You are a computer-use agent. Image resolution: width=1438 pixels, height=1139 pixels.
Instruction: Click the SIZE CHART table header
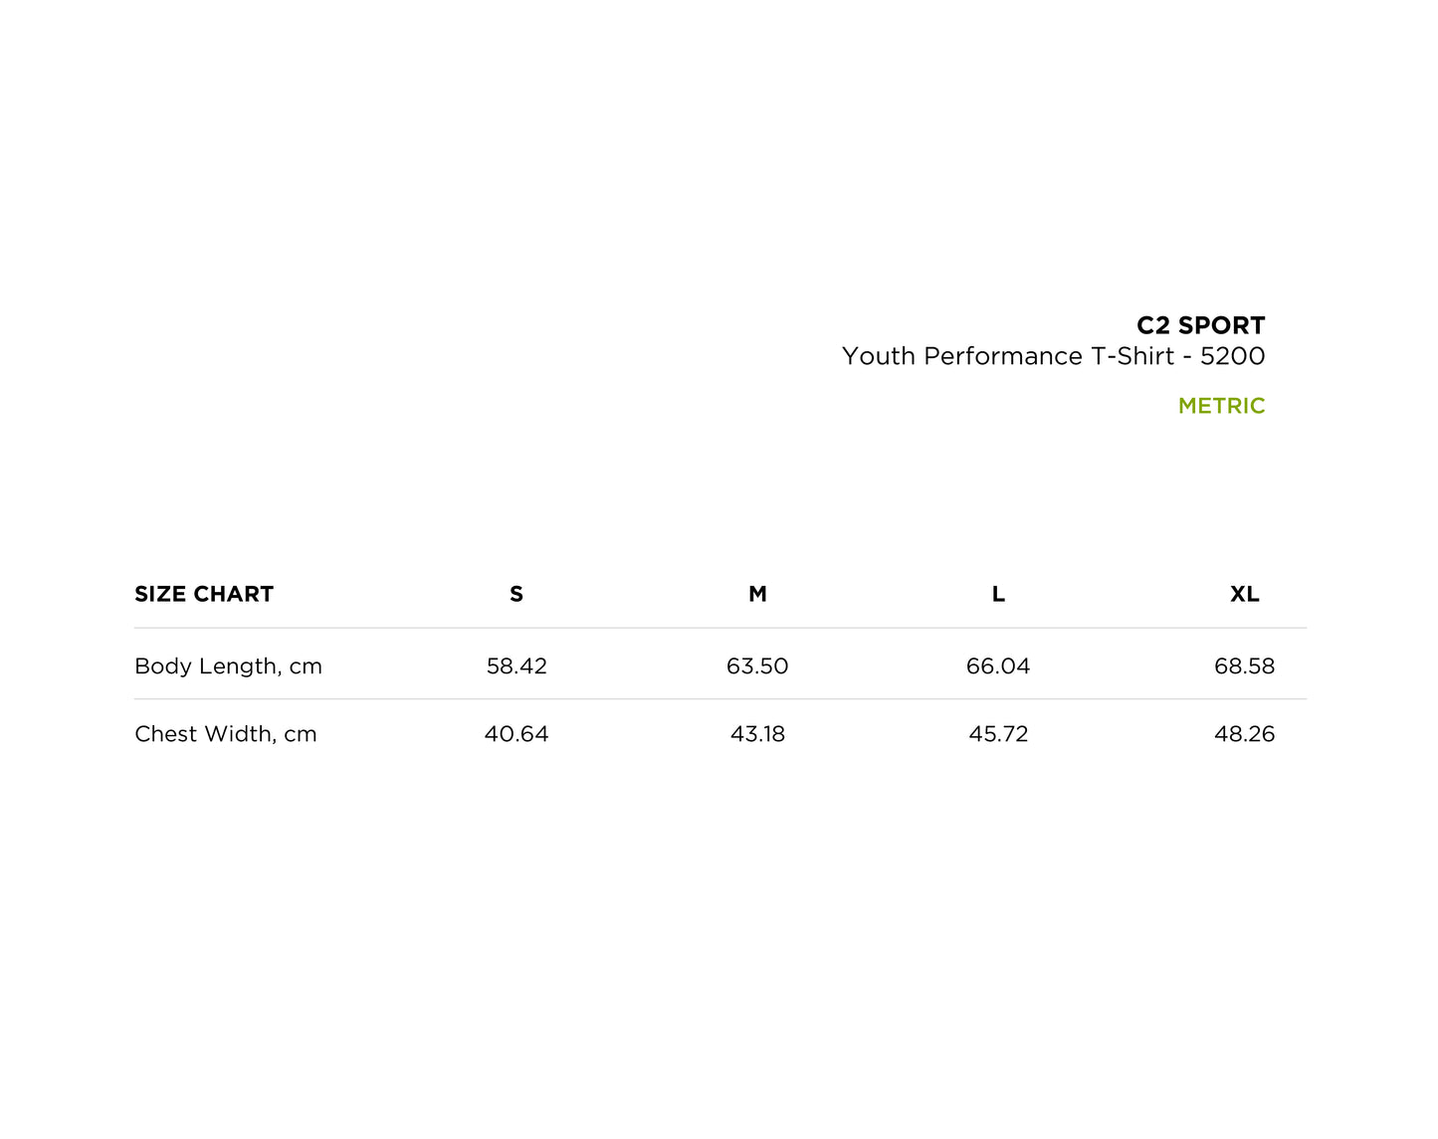click(204, 594)
